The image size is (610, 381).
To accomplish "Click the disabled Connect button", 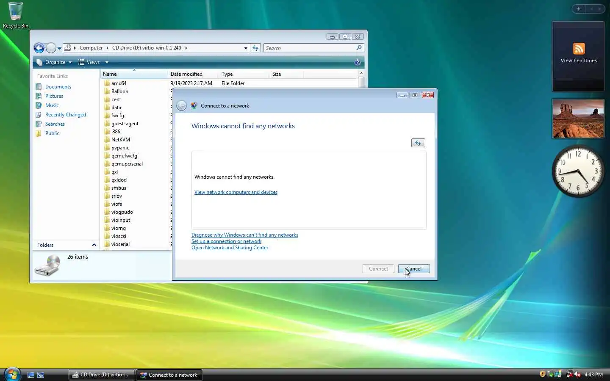I will point(378,269).
